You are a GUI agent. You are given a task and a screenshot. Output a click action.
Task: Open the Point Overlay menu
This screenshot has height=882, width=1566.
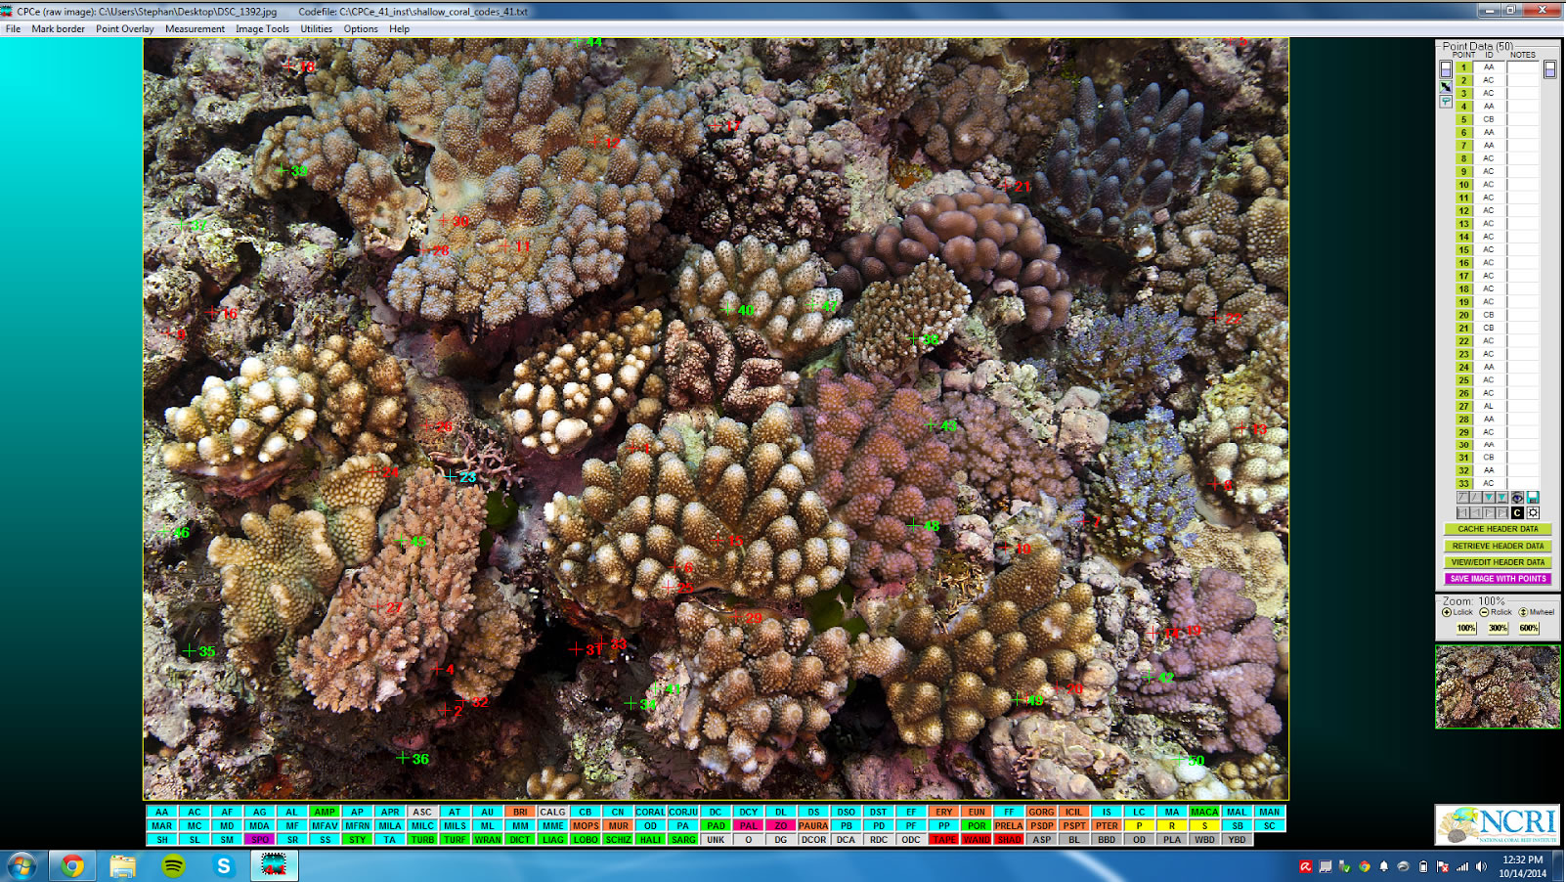(x=124, y=29)
